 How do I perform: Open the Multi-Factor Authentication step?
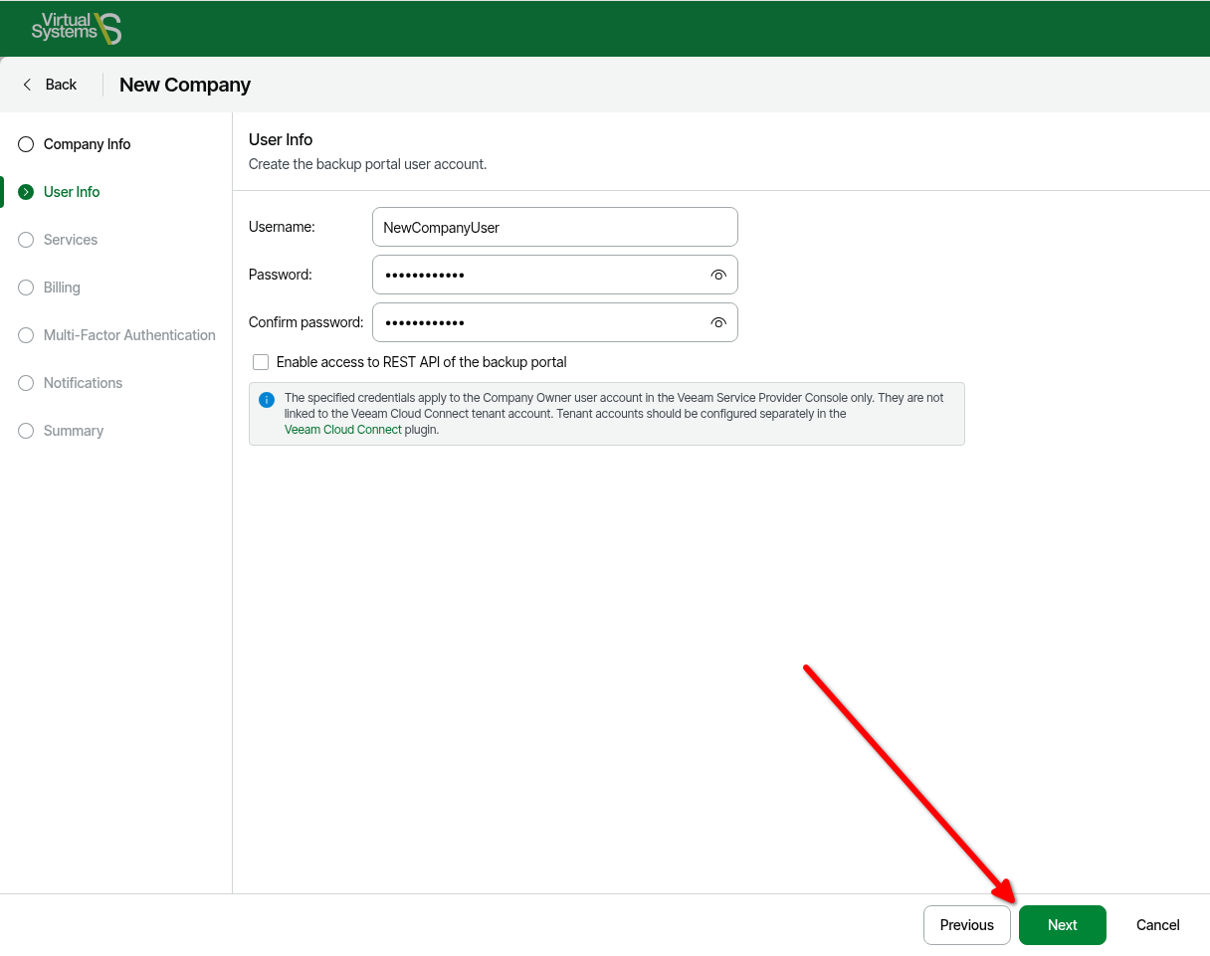(128, 335)
